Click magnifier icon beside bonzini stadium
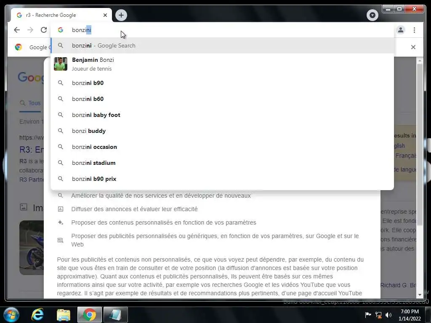431x323 pixels. tap(61, 163)
